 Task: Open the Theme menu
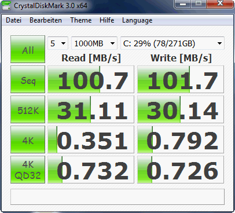click(x=80, y=20)
